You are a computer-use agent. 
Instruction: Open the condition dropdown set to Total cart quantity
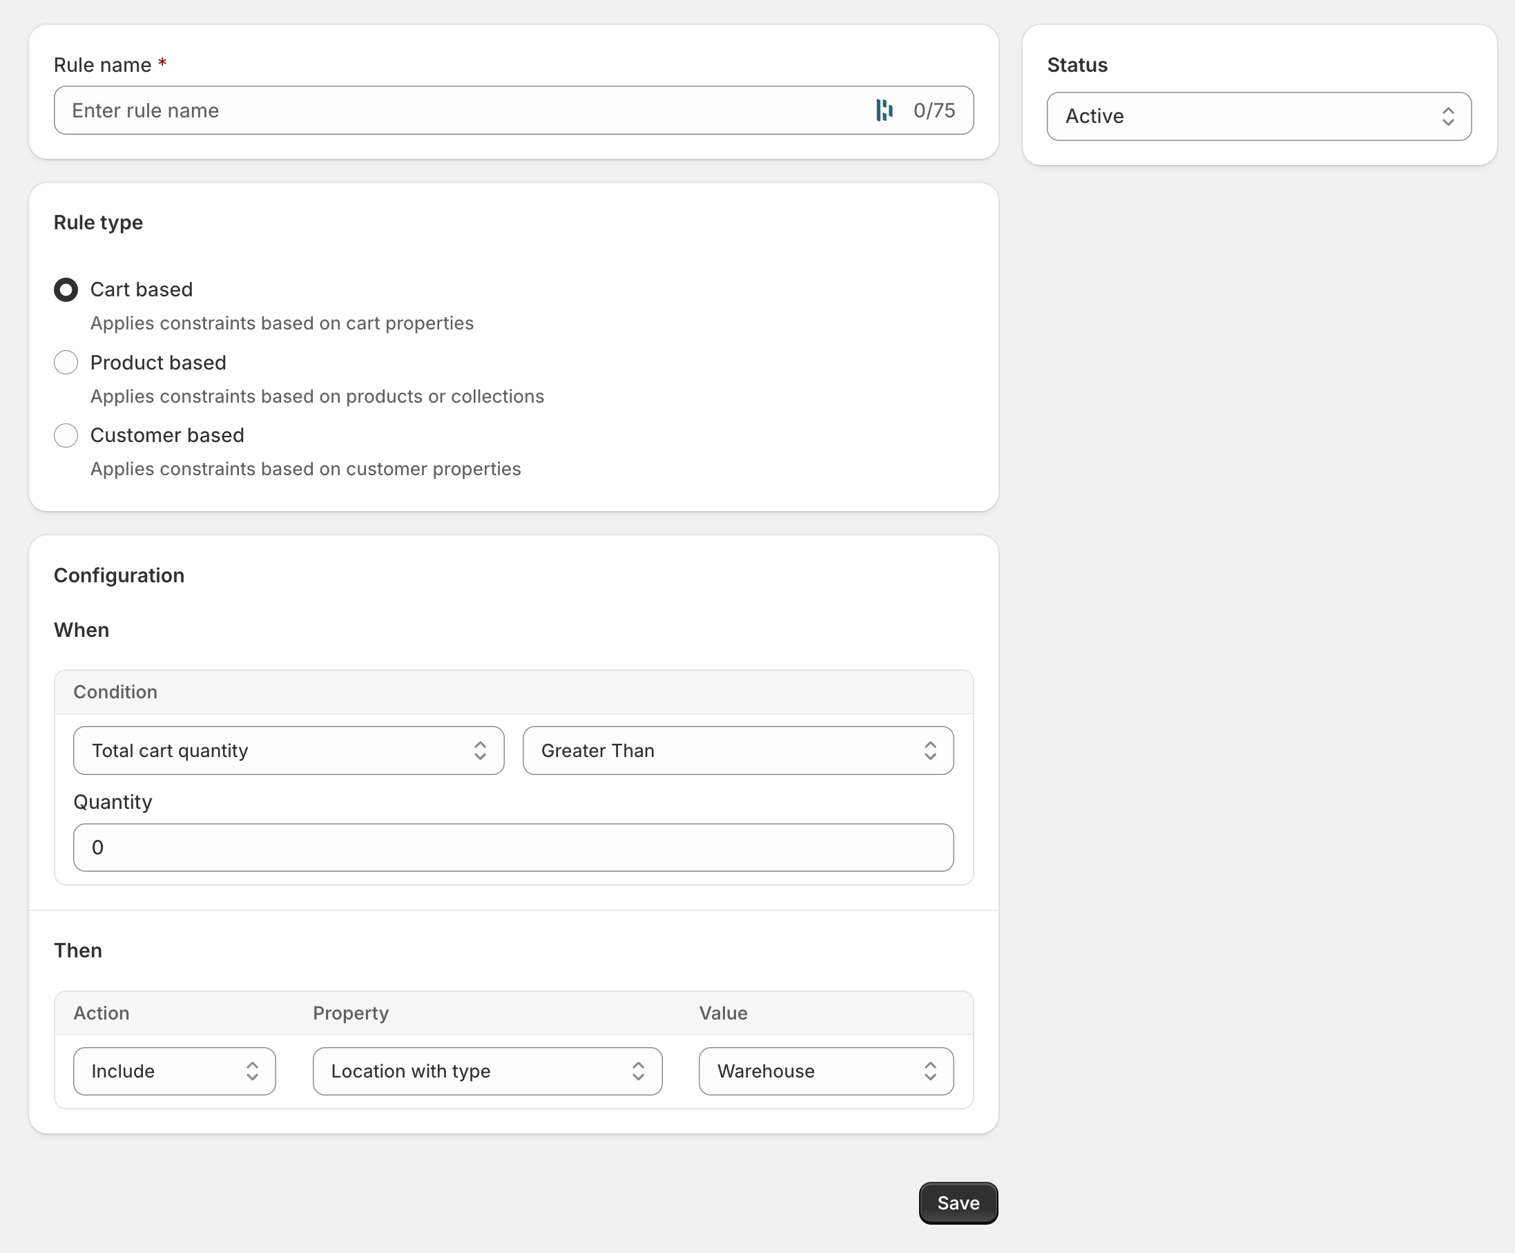click(288, 751)
